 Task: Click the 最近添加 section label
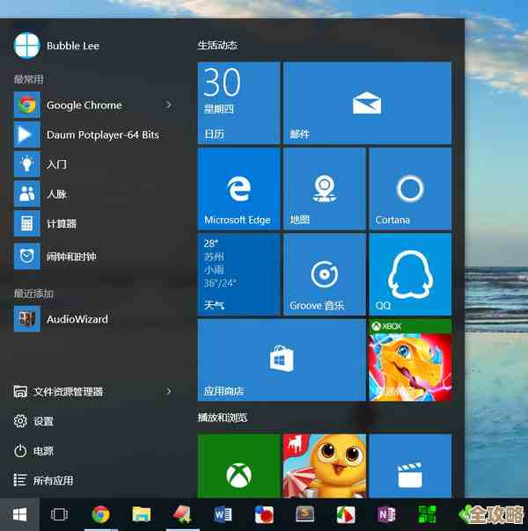(x=33, y=294)
